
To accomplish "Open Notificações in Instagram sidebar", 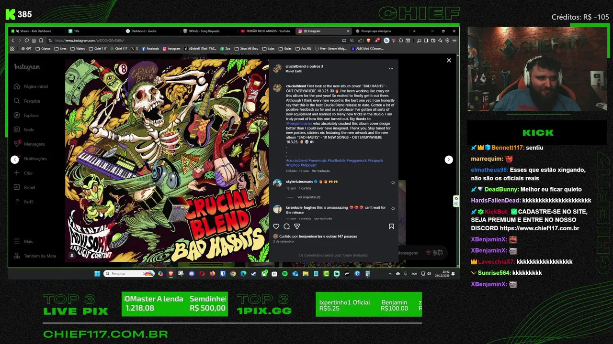I will pos(30,158).
